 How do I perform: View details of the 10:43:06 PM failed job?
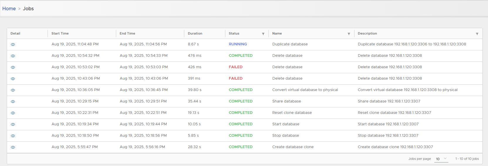(13, 79)
